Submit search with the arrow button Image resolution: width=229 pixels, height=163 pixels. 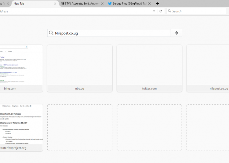(x=176, y=33)
